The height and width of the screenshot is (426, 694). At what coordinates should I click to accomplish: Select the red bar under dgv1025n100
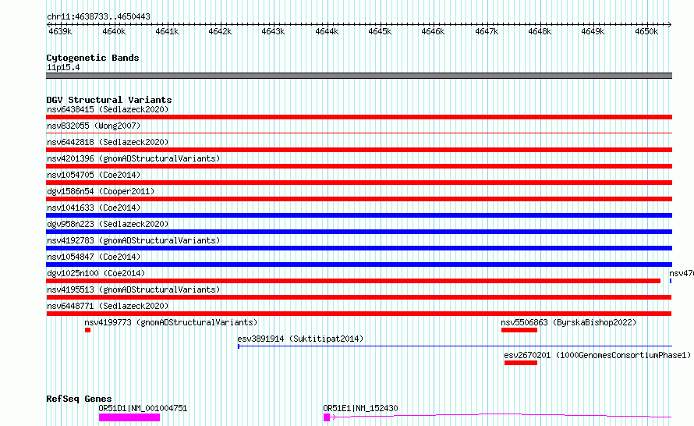pos(353,281)
